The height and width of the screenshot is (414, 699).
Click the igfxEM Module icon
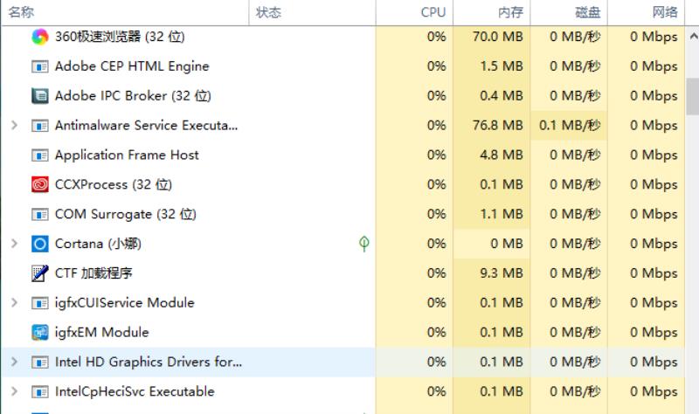(x=40, y=333)
